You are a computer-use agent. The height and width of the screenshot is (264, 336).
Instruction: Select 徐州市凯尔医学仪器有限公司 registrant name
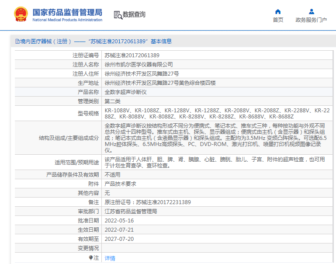[139, 65]
